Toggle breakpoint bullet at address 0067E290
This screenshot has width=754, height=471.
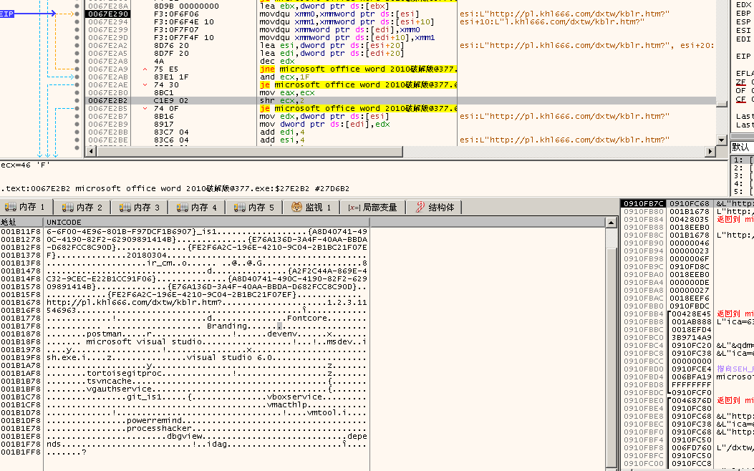[x=77, y=14]
